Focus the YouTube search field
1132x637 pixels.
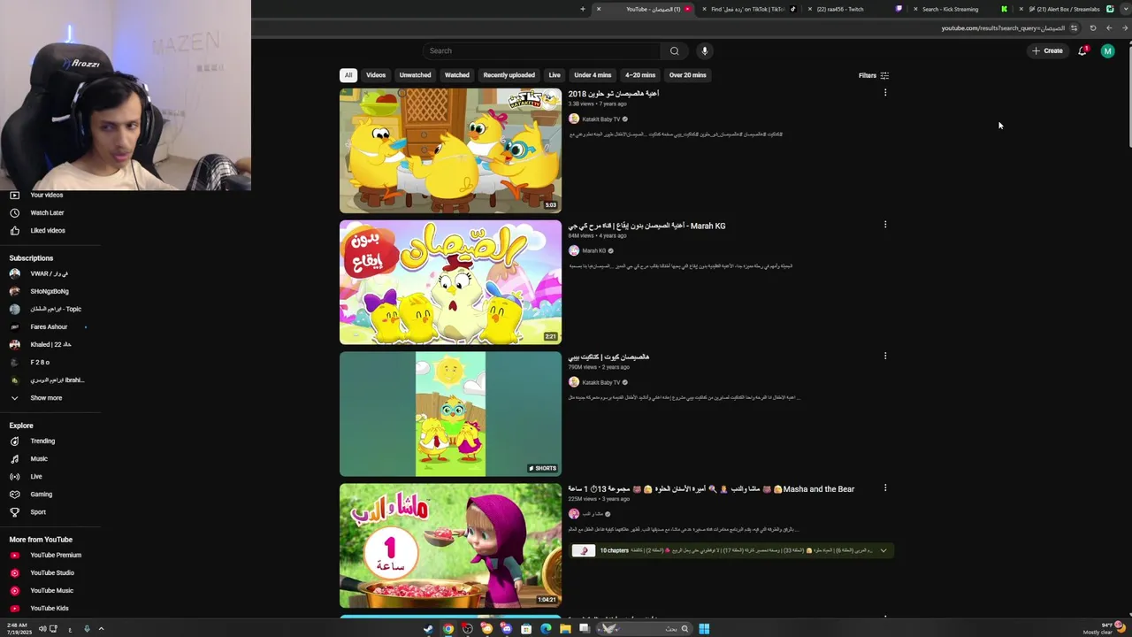pyautogui.click(x=541, y=50)
